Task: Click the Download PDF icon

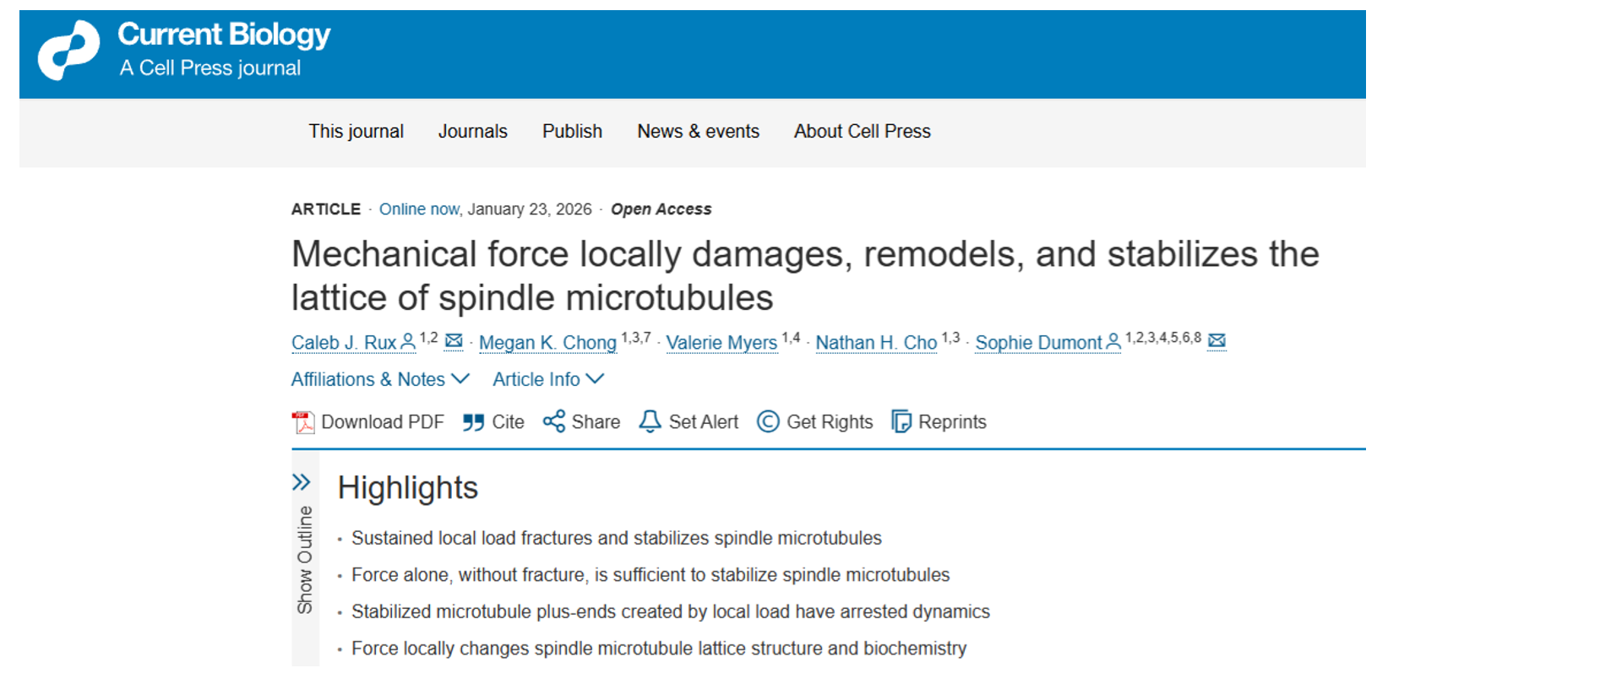Action: pos(302,422)
